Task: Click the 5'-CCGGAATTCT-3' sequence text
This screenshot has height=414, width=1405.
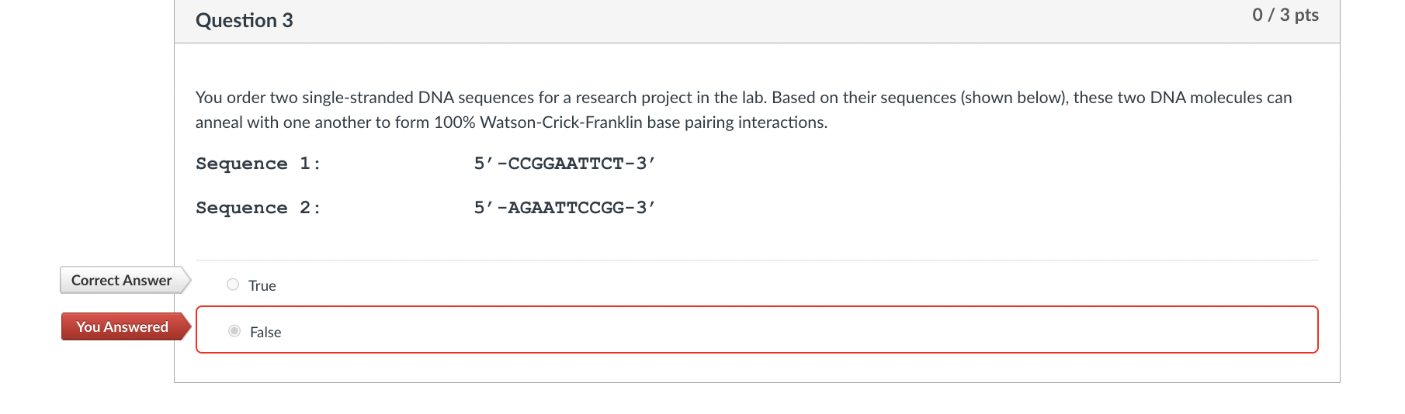Action: pyautogui.click(x=564, y=164)
